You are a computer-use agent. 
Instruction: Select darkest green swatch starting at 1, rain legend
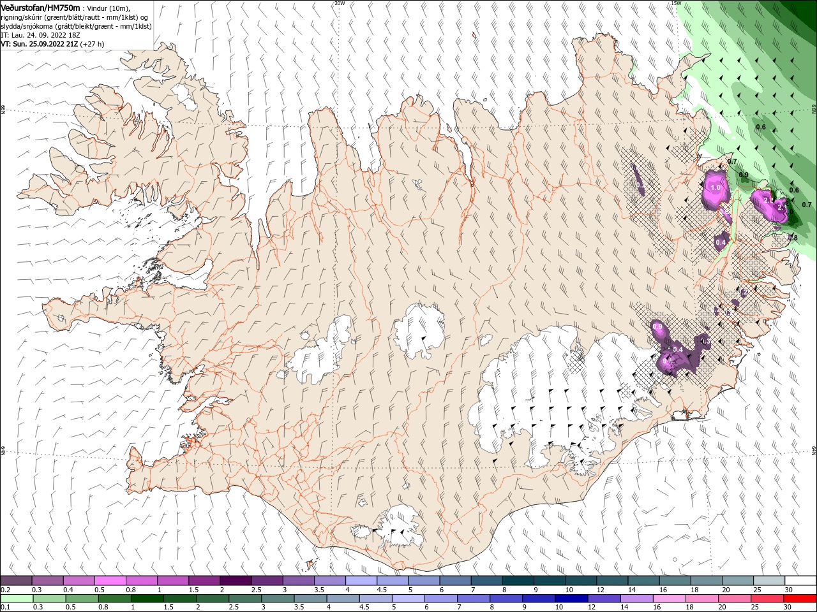coord(147,599)
